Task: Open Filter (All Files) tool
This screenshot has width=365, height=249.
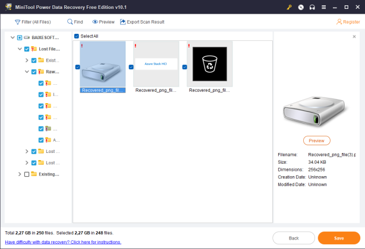Action: (33, 22)
